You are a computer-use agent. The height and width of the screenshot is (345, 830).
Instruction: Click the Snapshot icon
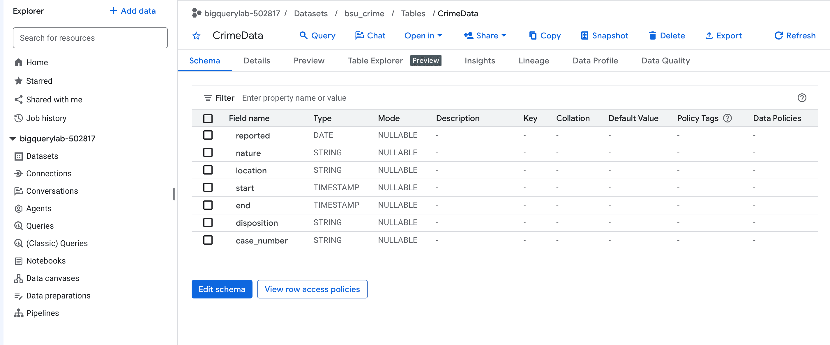[584, 35]
